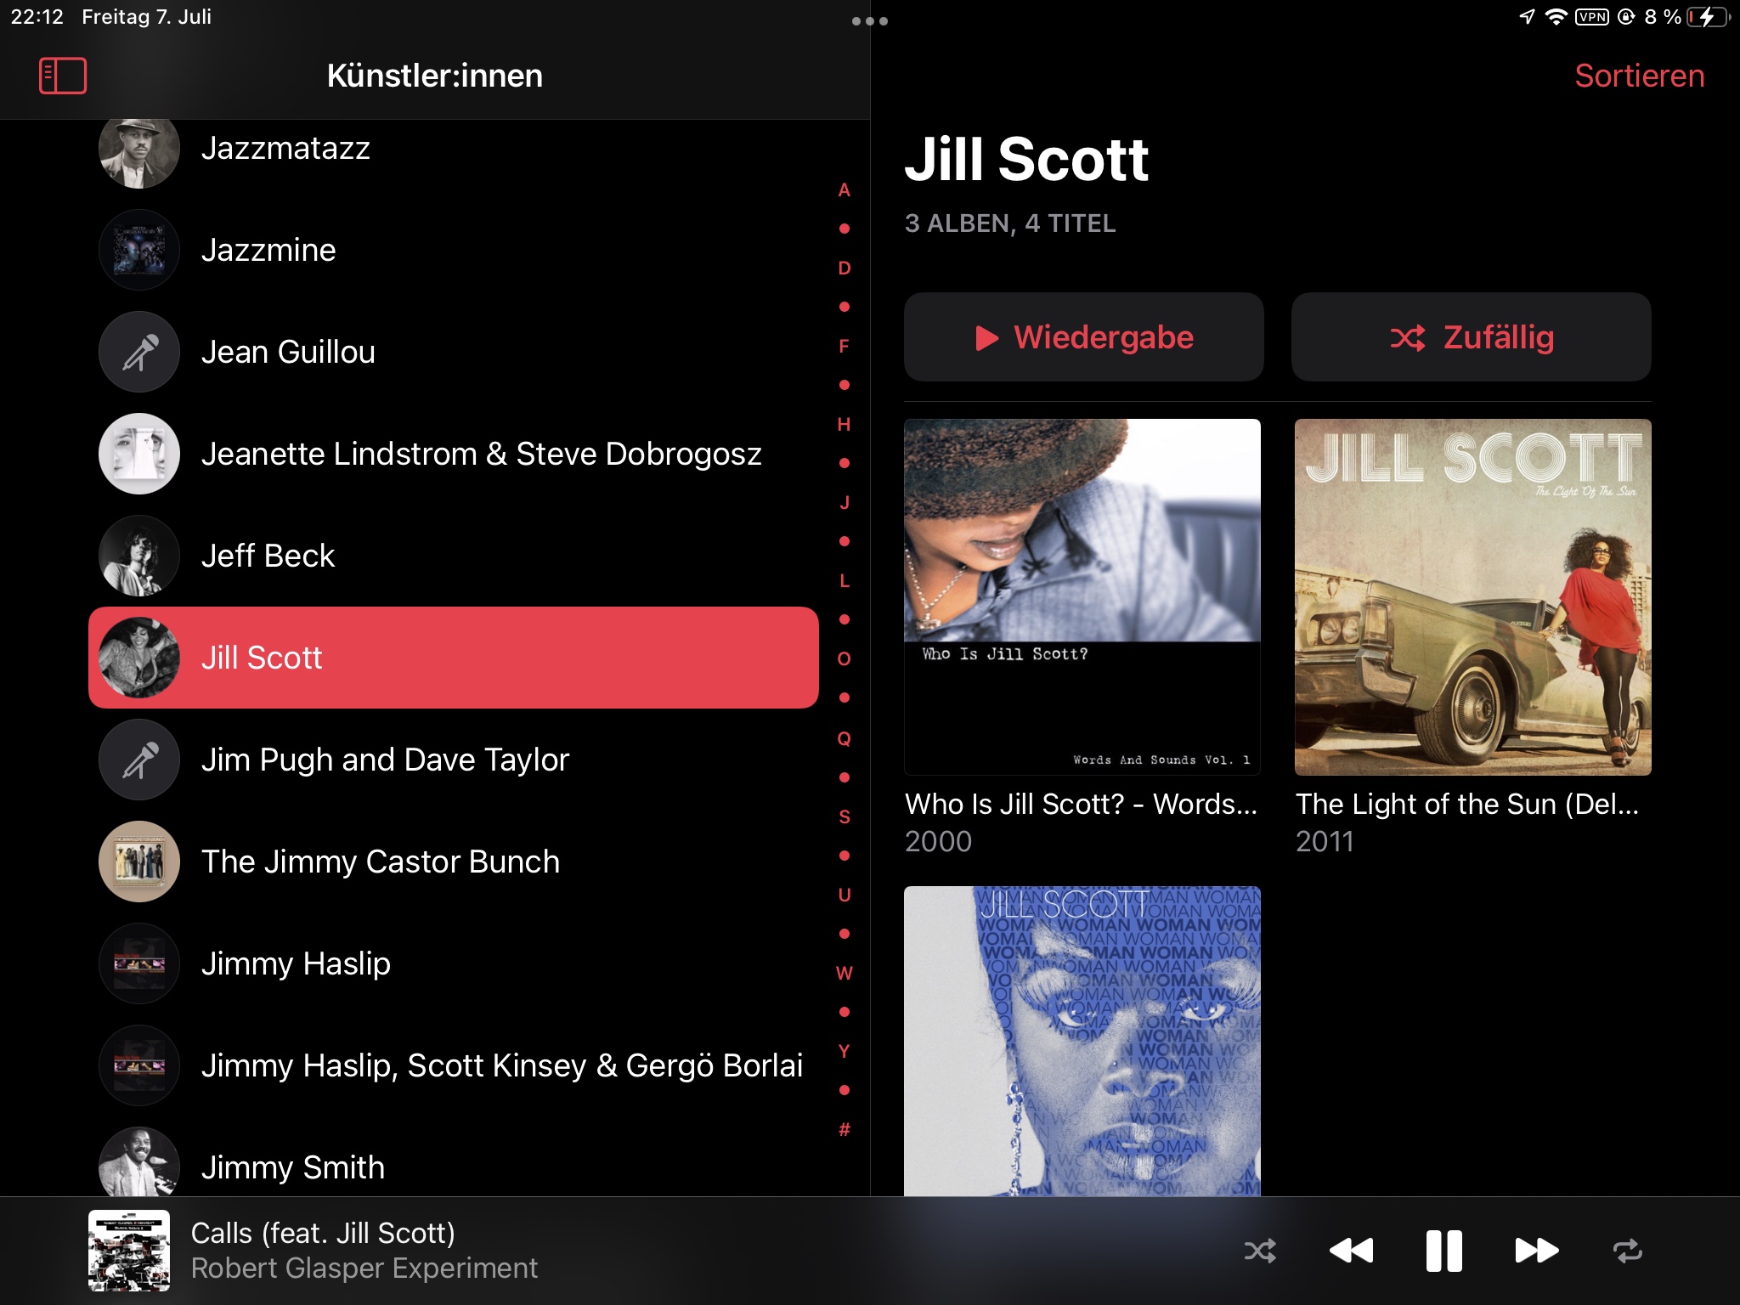Screen dimensions: 1740x1305
Task: Click Jean Guillou microphone placeholder avatar
Action: pos(139,352)
